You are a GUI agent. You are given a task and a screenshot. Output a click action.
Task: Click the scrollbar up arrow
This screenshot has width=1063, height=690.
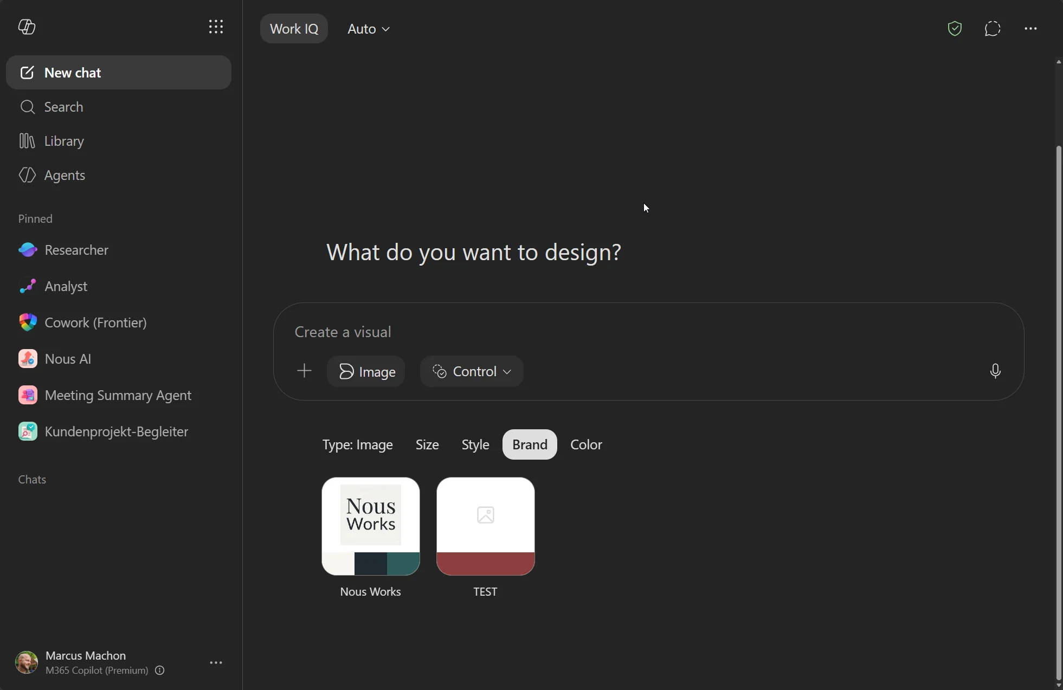coord(1059,61)
